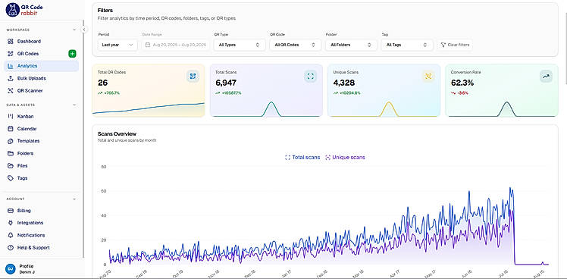Open the Templates menu item
The image size is (567, 279).
pos(41,141)
